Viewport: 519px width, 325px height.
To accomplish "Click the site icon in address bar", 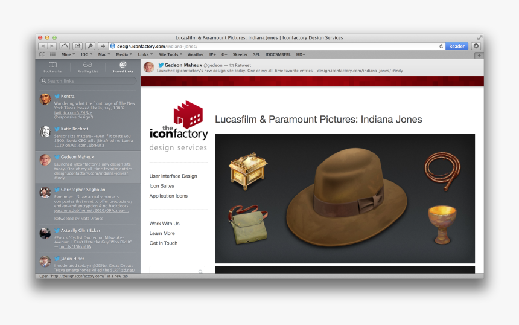I will coord(112,46).
